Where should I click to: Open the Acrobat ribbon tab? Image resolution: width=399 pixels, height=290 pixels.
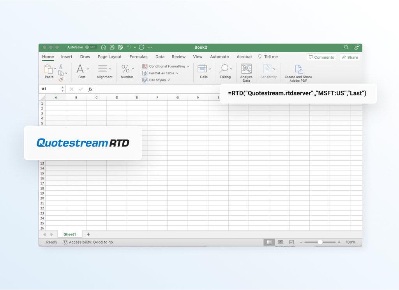click(x=244, y=56)
